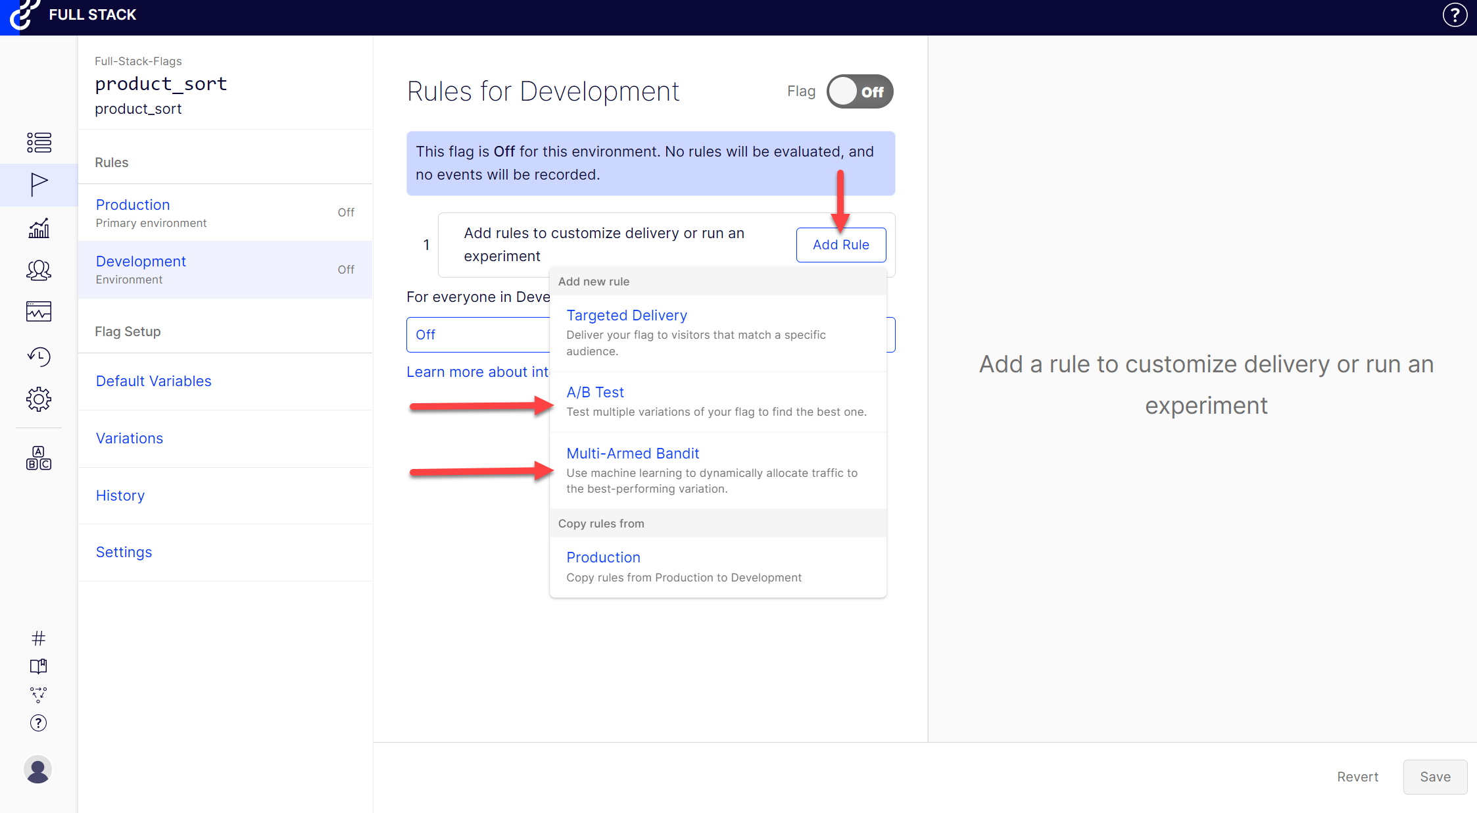This screenshot has width=1477, height=813.
Task: Select Targeted Delivery from Add new rule
Action: [626, 316]
